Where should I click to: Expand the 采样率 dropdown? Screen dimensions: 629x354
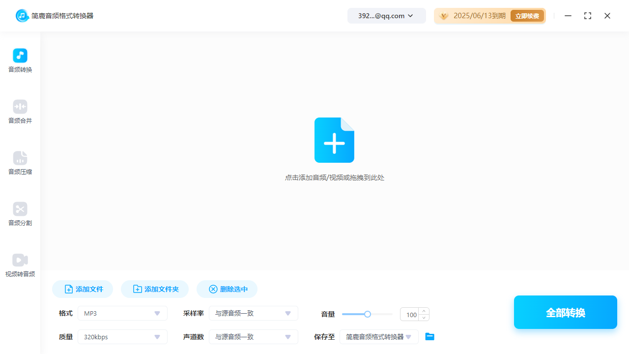click(x=253, y=313)
